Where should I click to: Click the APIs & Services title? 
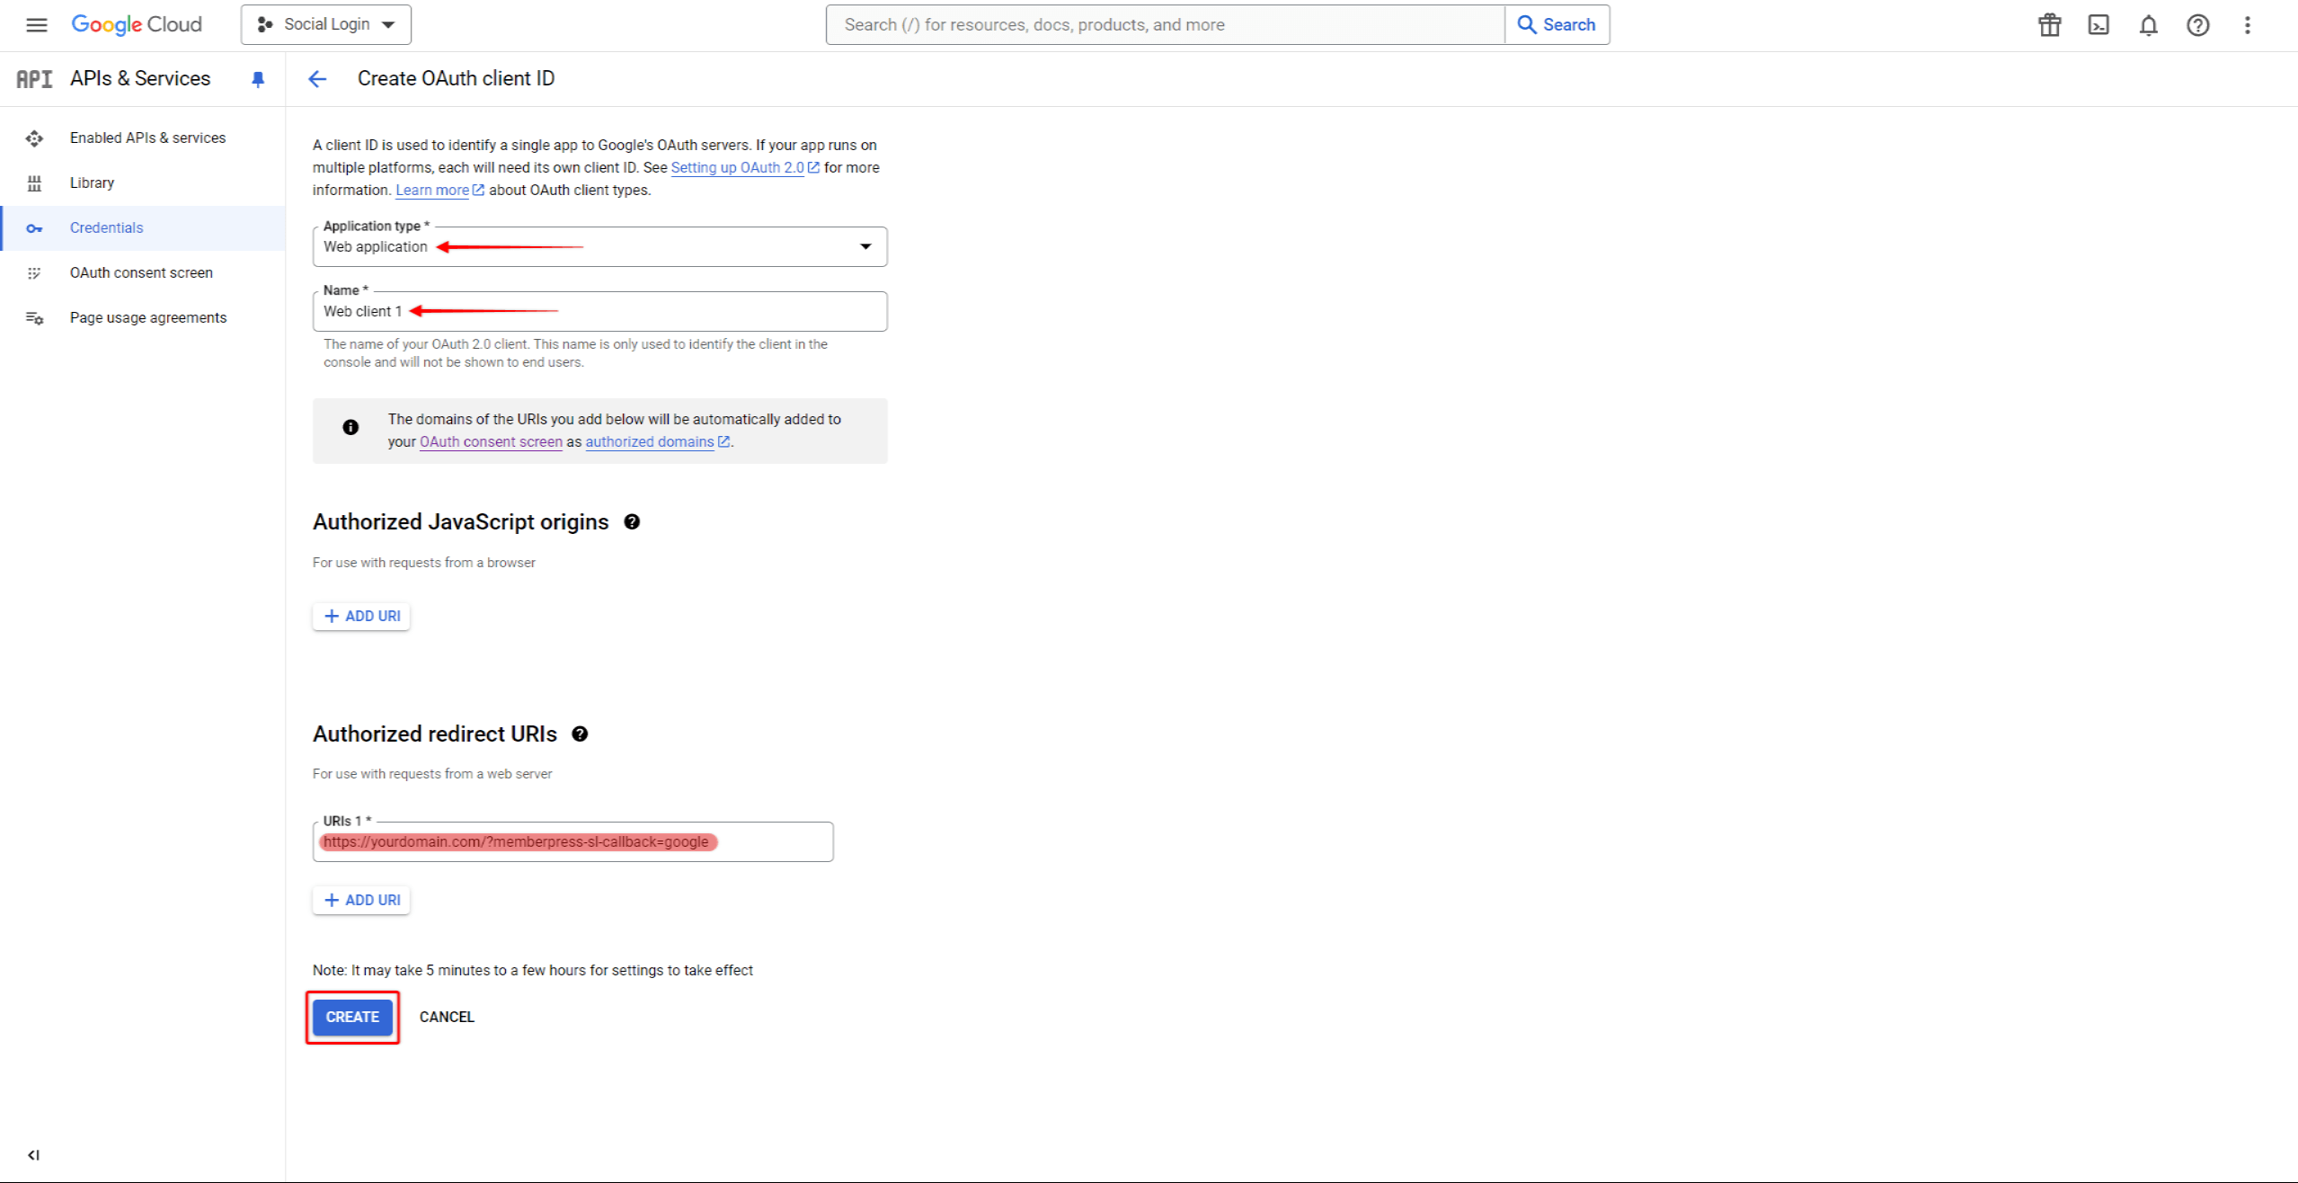coord(140,78)
